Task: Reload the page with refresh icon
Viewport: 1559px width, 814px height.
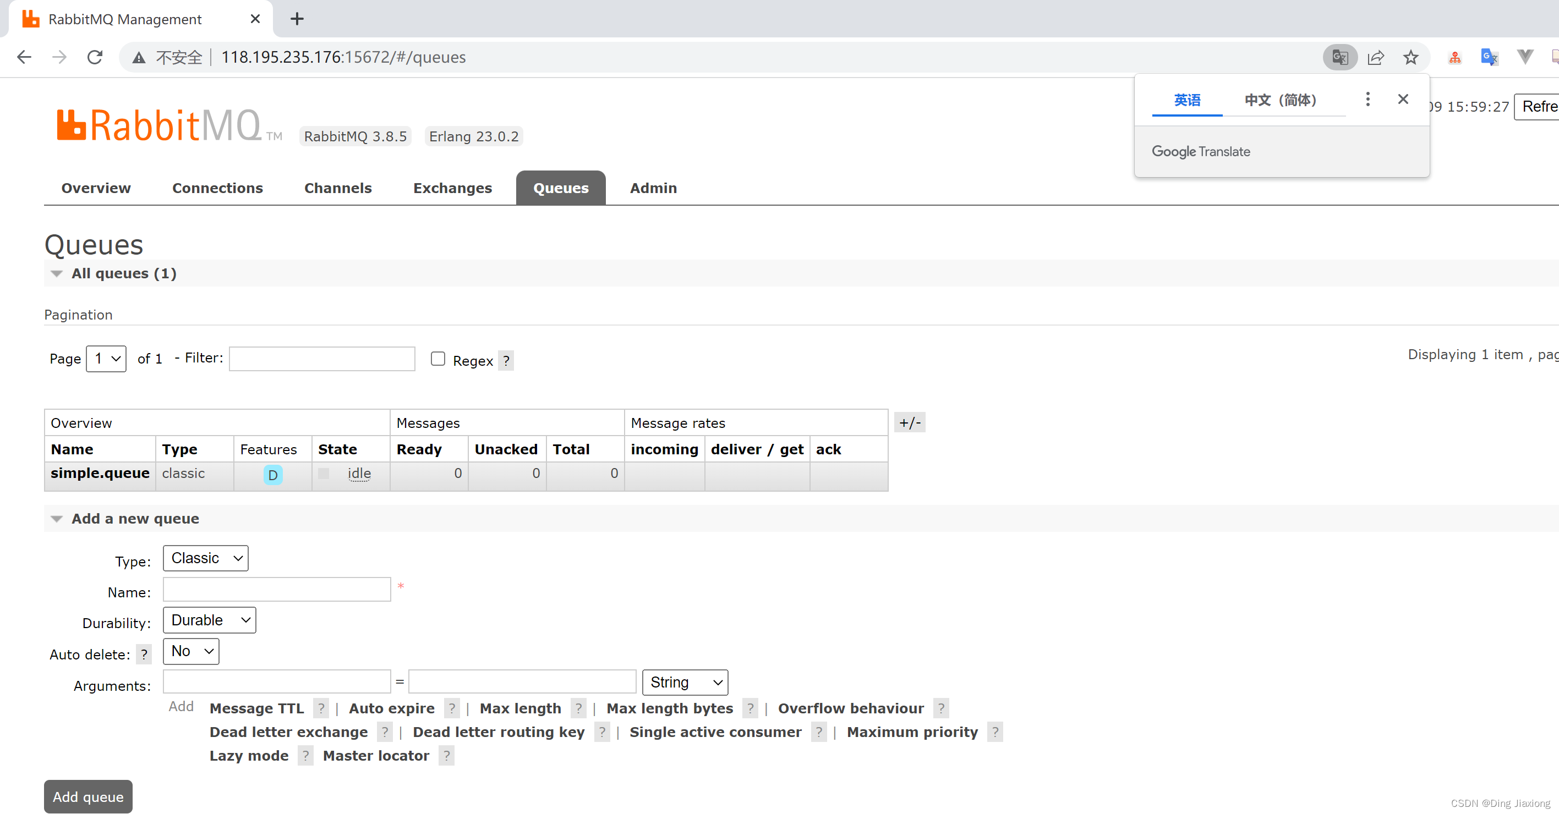Action: (x=95, y=57)
